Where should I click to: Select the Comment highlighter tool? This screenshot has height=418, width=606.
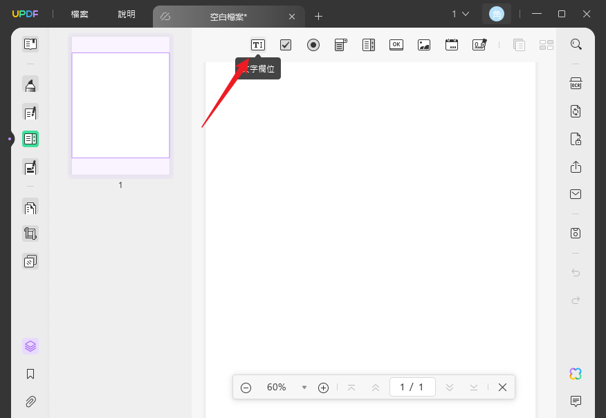pos(30,84)
